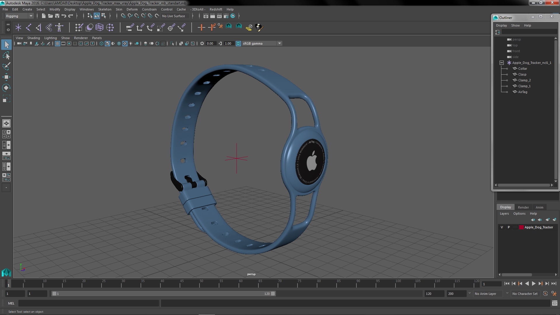Screen dimensions: 560x315
Task: Open the Layers menu in layer editor
Action: coord(504,213)
